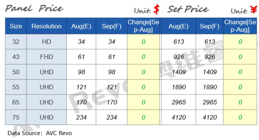Click the red dollar unit symbol

156,10
